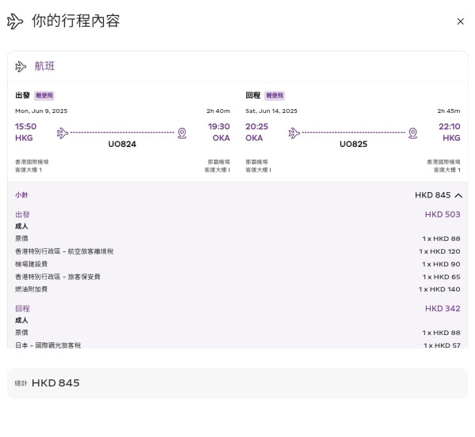Viewport: 475px width, 437px height.
Task: Click the 你的行程內容 dialog title
Action: coord(76,21)
